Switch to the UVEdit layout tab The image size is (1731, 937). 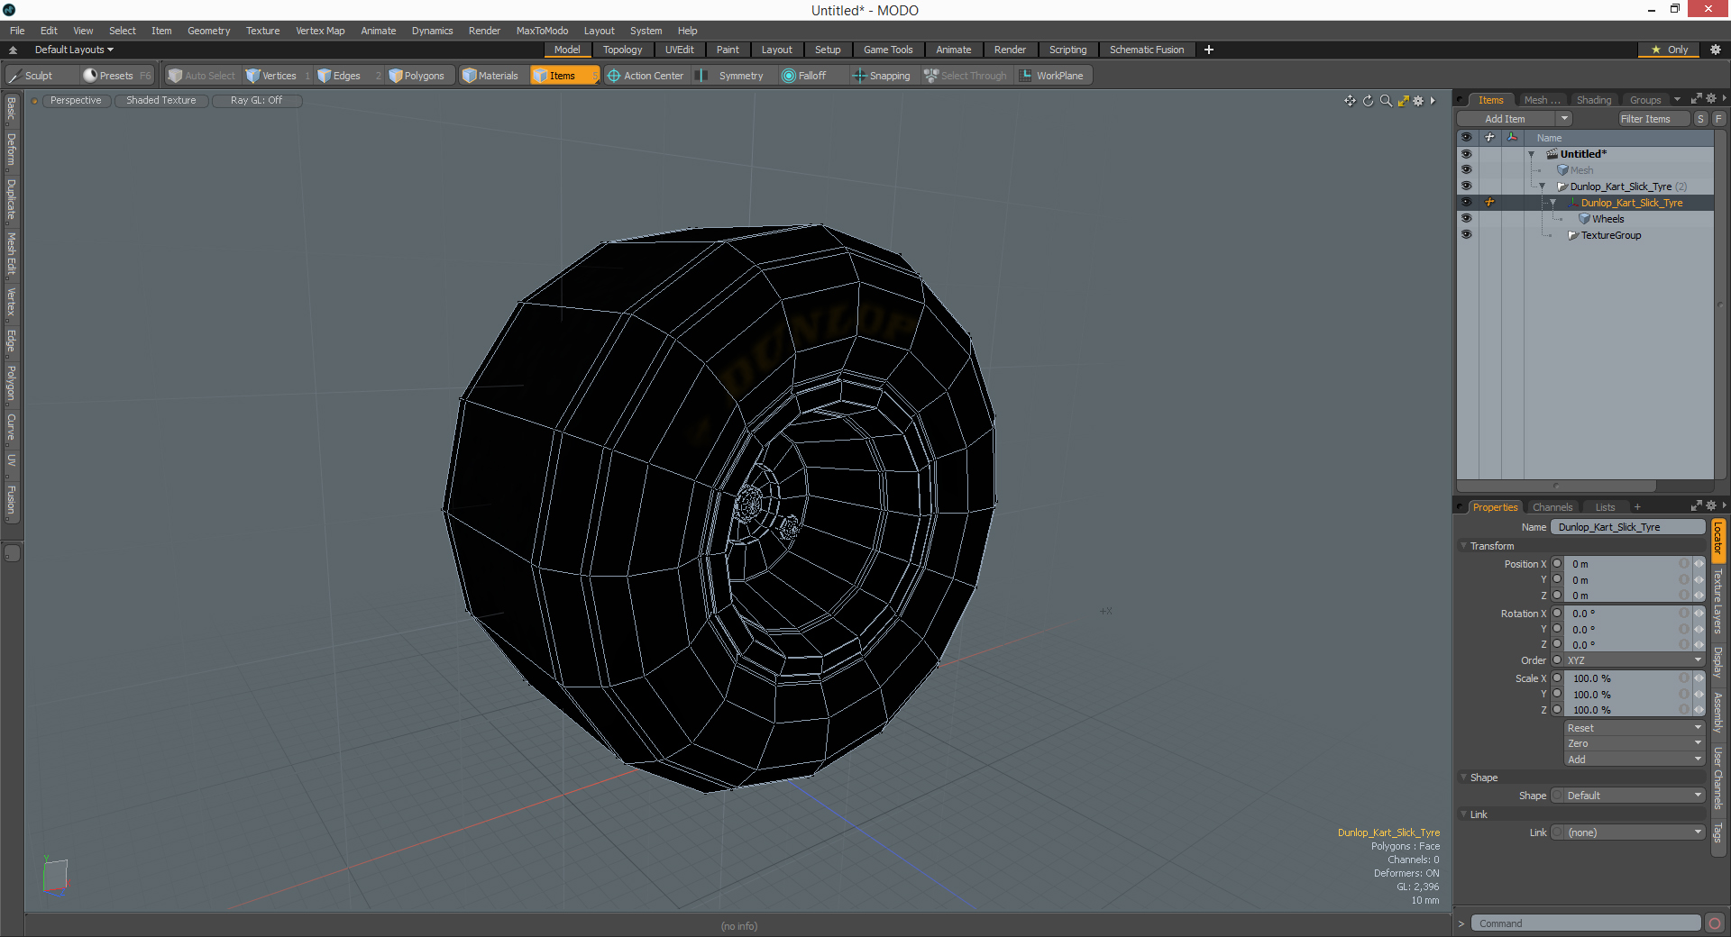[x=680, y=50]
